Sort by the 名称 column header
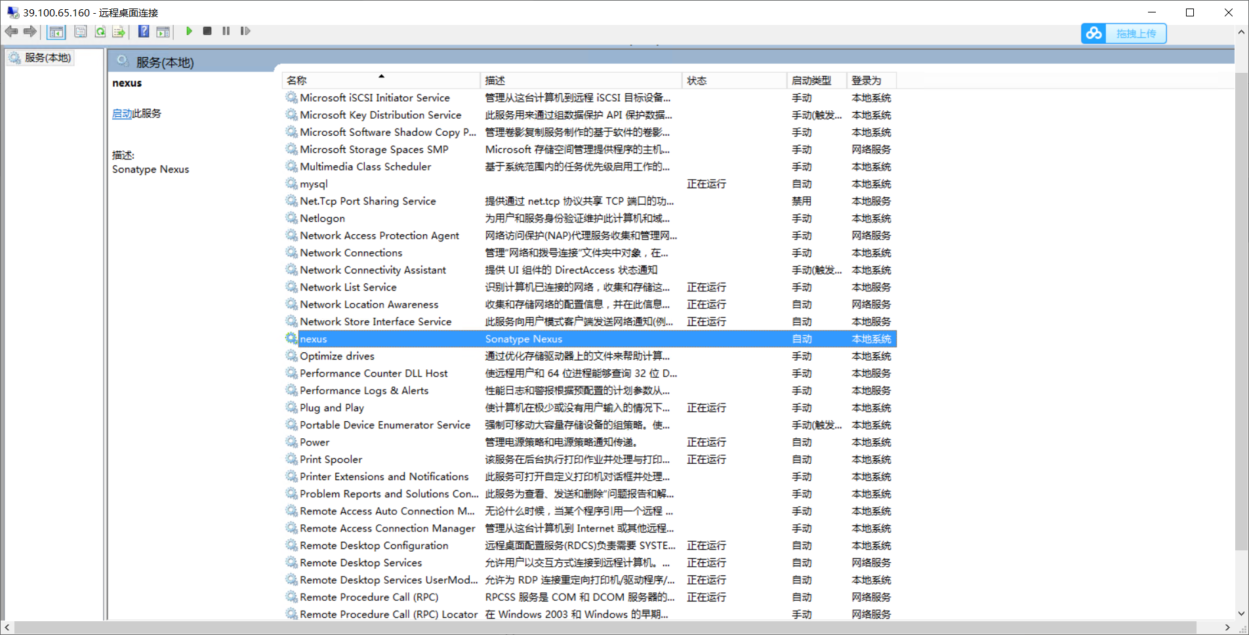 click(380, 80)
